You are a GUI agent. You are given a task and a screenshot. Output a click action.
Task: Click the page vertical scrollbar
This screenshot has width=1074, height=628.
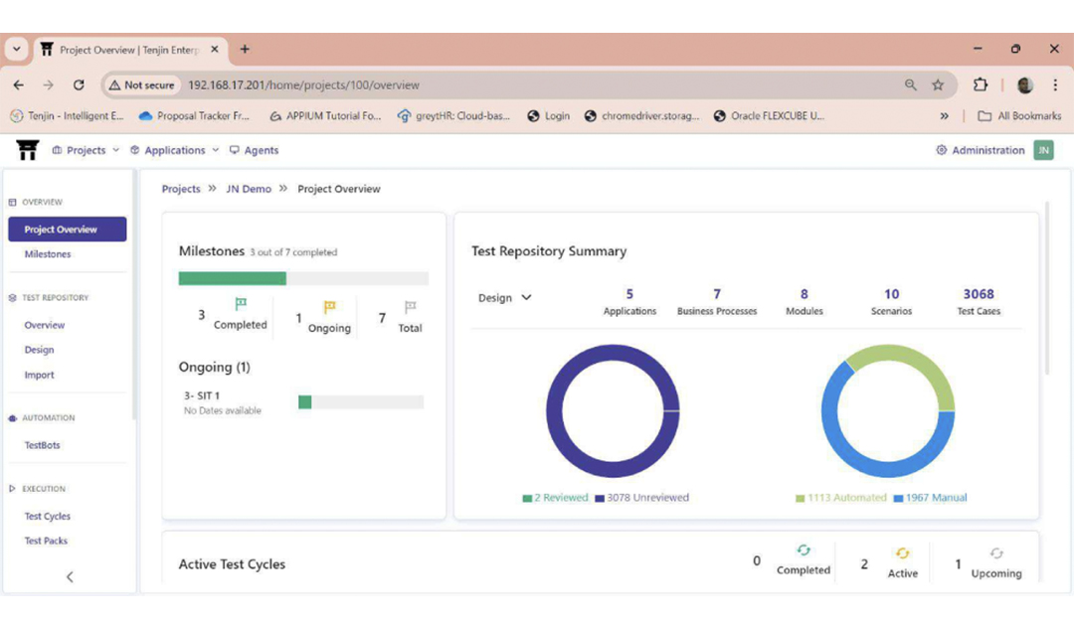(1046, 288)
